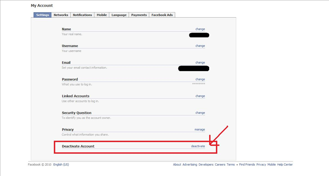329x176 pixels.
Task: Click 'Set your email contact information.' text
Action: [x=84, y=68]
